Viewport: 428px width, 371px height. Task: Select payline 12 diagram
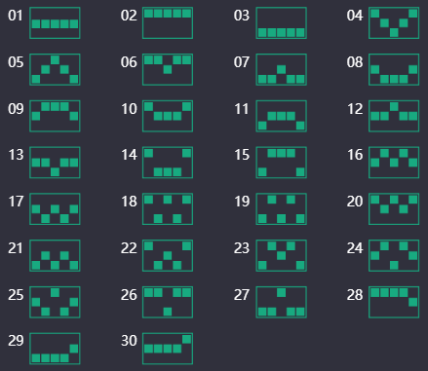click(x=394, y=116)
